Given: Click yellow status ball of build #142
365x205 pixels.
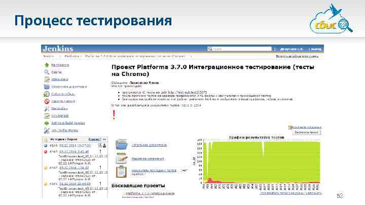Looking at the screenshot, I should [x=46, y=168].
